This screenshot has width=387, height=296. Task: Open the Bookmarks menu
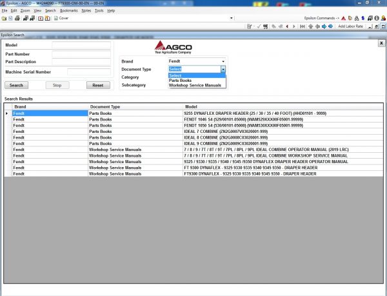point(69,10)
